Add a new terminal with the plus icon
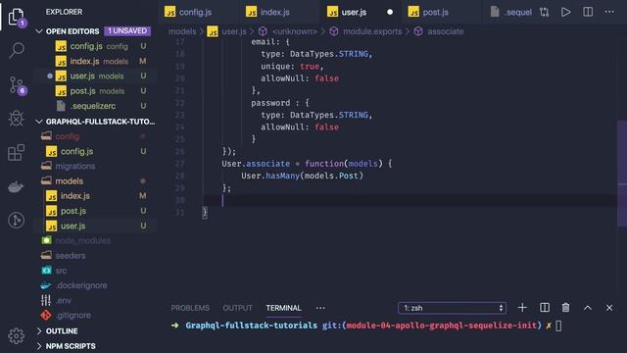This screenshot has width=627, height=353. pyautogui.click(x=522, y=307)
